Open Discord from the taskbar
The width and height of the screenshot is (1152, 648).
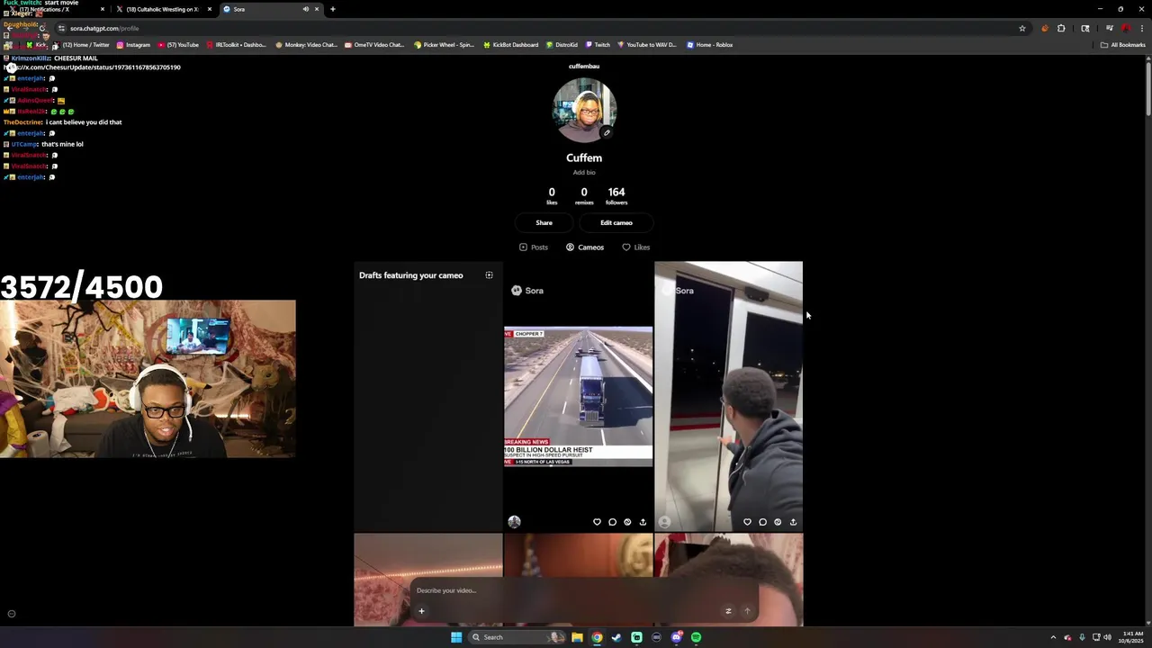point(676,637)
